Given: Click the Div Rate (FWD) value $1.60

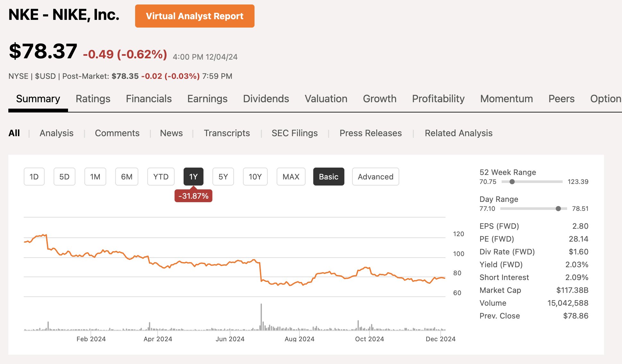Looking at the screenshot, I should (578, 252).
